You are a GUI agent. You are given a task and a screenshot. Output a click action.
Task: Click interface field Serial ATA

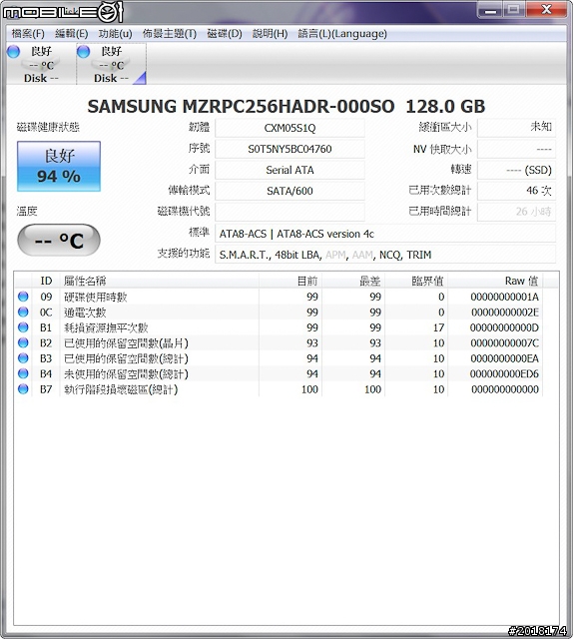tap(289, 170)
